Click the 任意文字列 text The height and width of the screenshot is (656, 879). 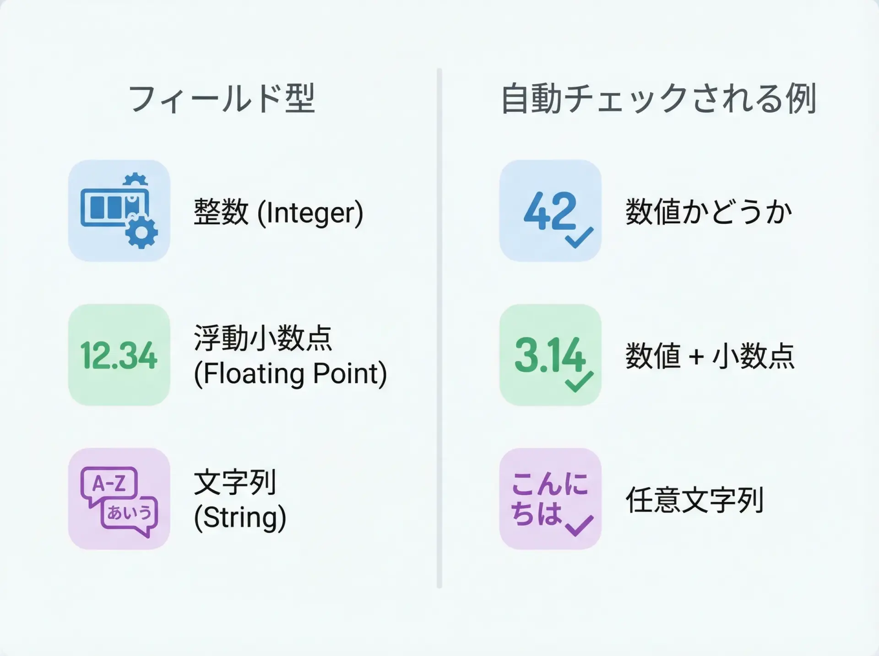tap(695, 500)
